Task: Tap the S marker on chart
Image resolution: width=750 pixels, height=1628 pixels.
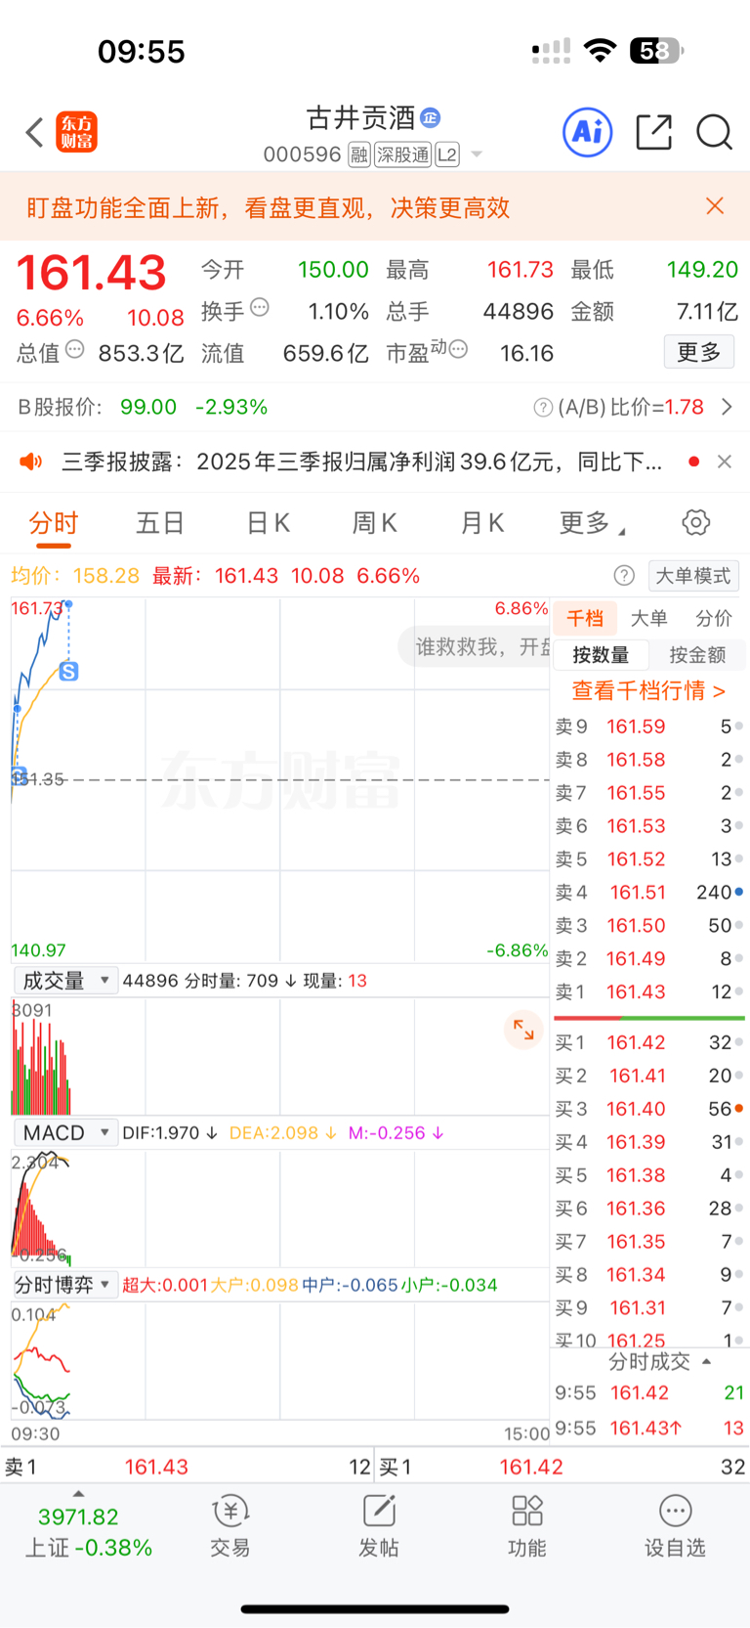Action: tap(68, 671)
